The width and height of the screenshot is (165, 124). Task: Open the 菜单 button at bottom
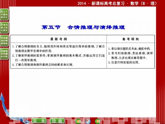(39, 121)
